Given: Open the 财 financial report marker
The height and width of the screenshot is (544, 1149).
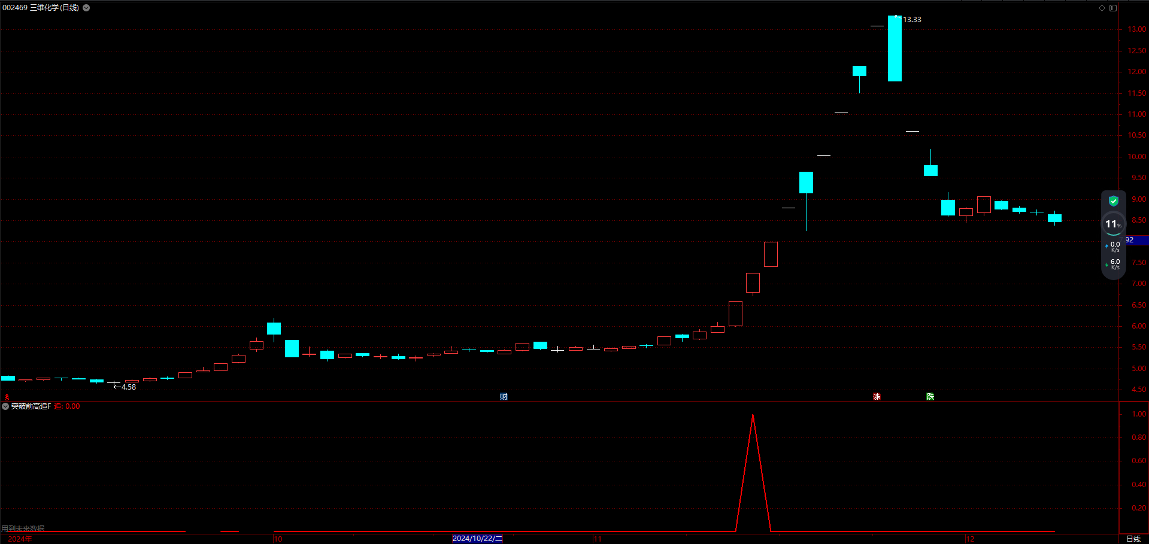Looking at the screenshot, I should point(504,397).
